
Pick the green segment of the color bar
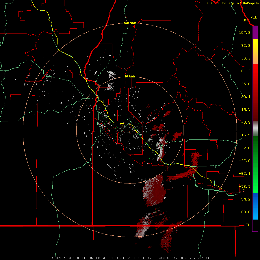coord(255,164)
